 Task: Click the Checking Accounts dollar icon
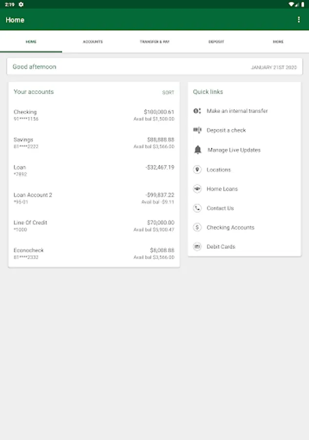point(197,227)
